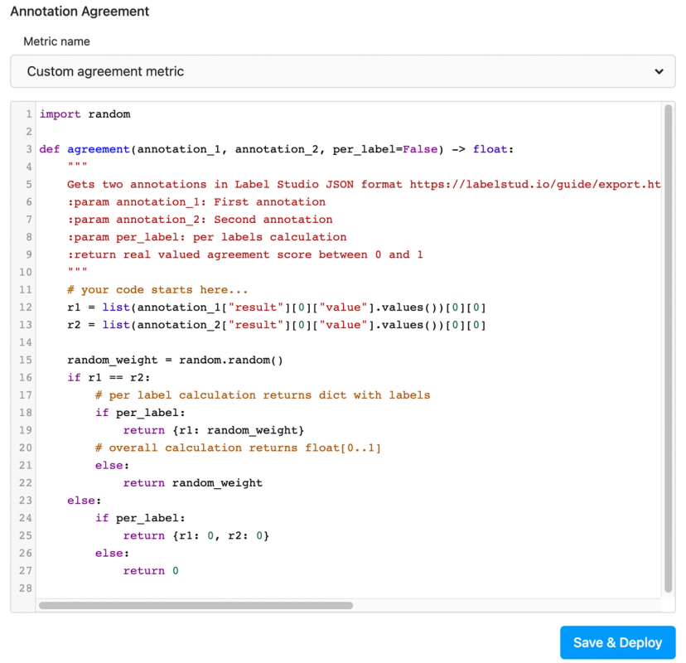686x663 pixels.
Task: Click line number 28 in the gutter
Action: coord(26,588)
